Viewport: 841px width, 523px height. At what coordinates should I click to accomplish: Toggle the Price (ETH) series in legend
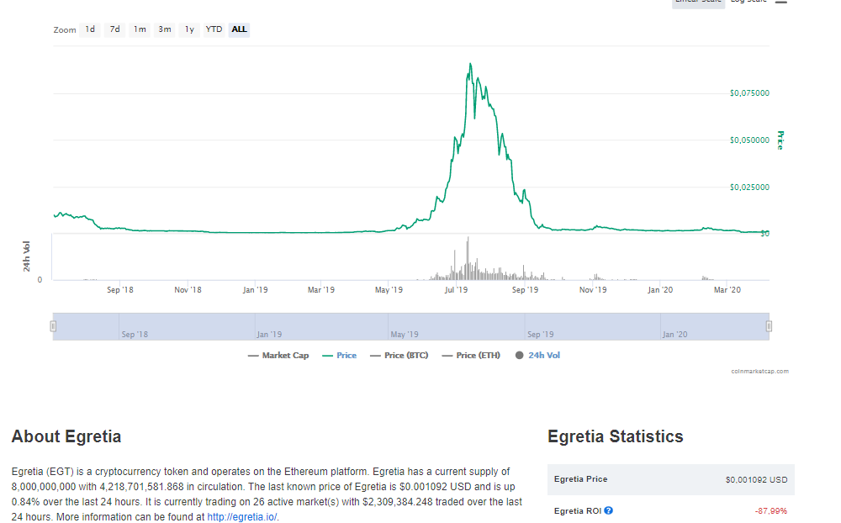[x=471, y=356]
